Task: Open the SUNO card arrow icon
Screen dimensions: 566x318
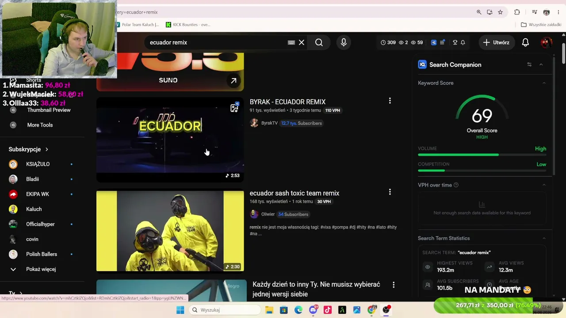Action: (233, 80)
